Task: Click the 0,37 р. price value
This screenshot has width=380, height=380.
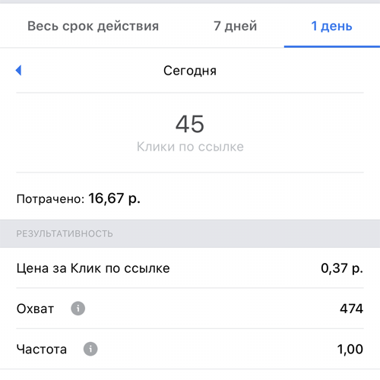Action: coord(342,268)
